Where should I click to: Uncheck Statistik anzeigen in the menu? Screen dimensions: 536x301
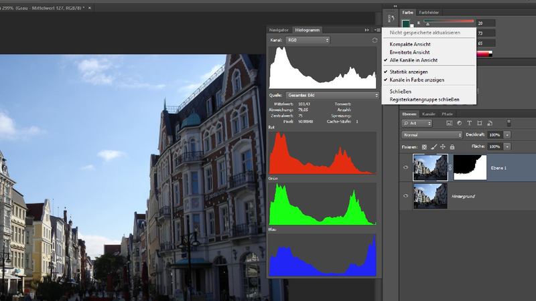pos(409,72)
